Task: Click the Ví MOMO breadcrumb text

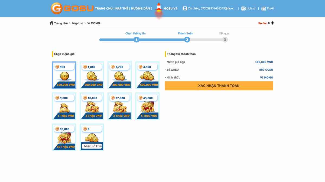Action: [x=94, y=23]
